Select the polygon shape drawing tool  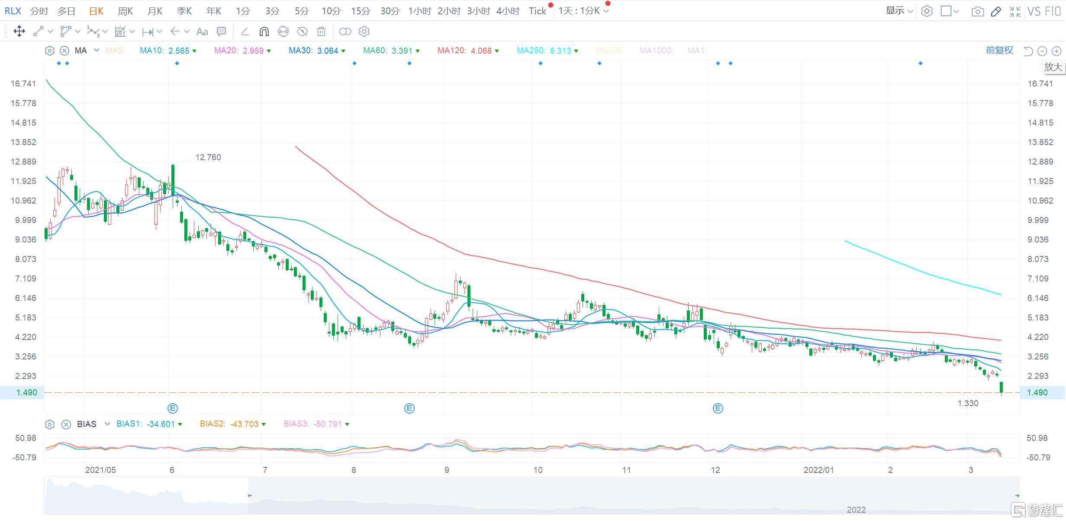[65, 31]
